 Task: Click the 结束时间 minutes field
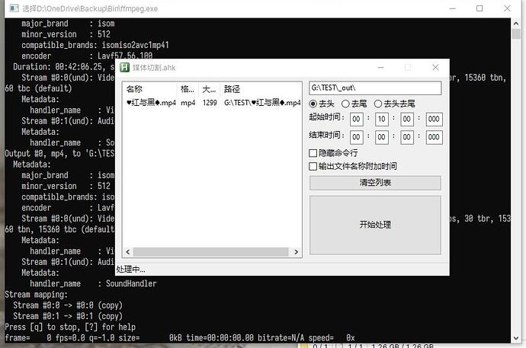pos(382,137)
